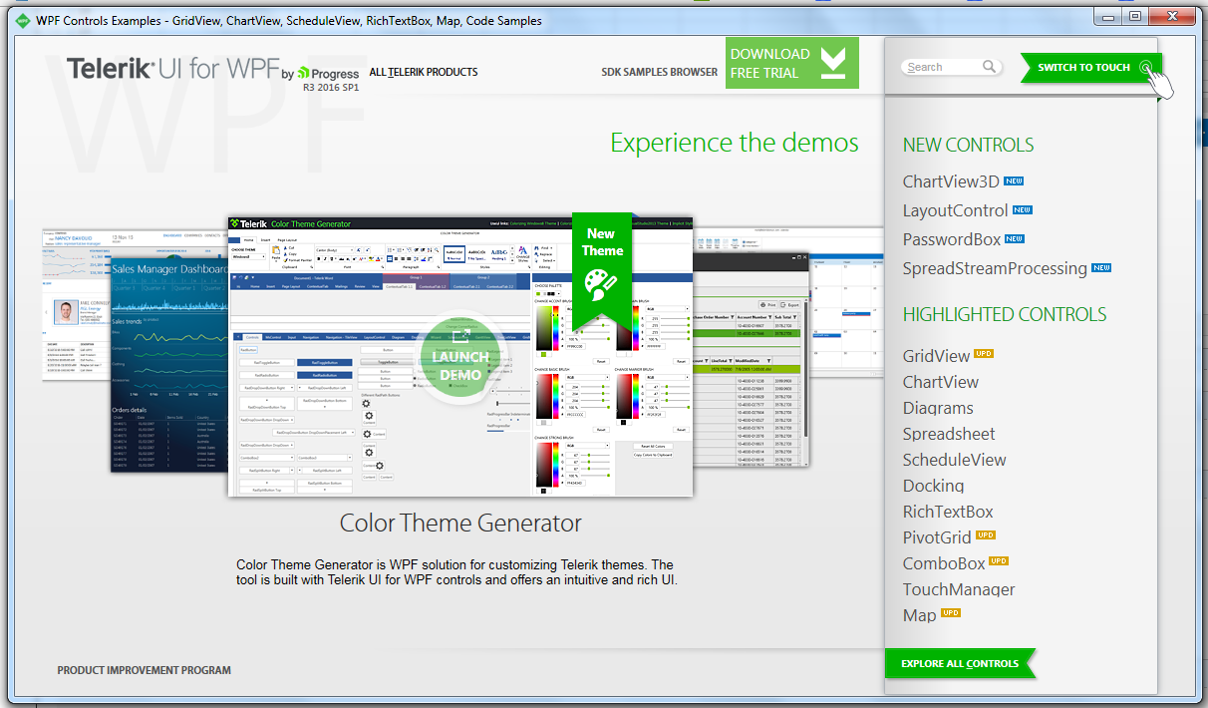Viewport: 1208px width, 708px height.
Task: Open ChartView highlighted control
Action: 941,382
